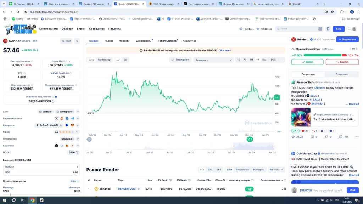The image size is (363, 204).
Task: Click the Bullish vote button
Action: click(x=307, y=62)
